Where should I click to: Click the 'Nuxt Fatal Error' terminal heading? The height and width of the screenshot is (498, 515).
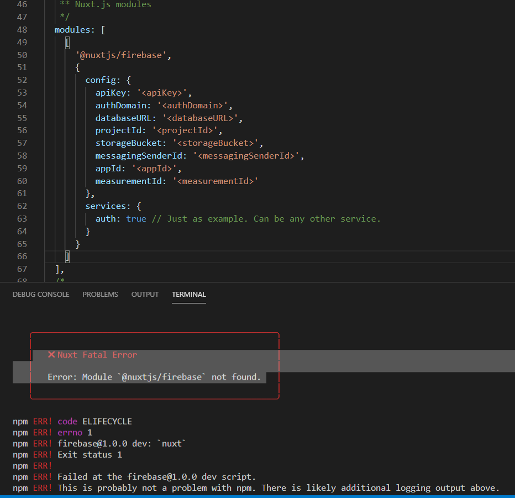point(97,355)
